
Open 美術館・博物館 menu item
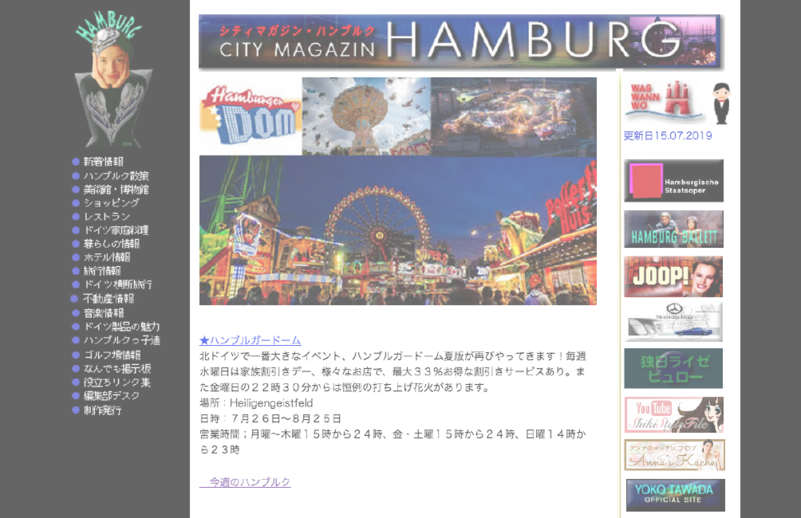tap(116, 190)
